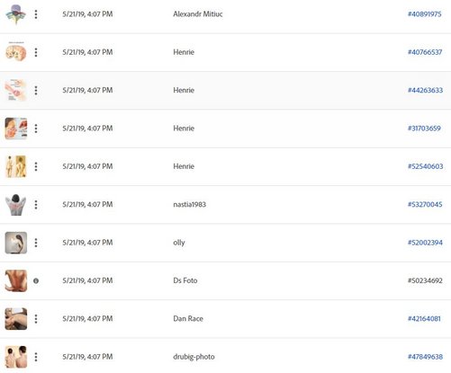Screen dimensions: 451x373
Task: Open asset link #42164081
Action: 424,318
